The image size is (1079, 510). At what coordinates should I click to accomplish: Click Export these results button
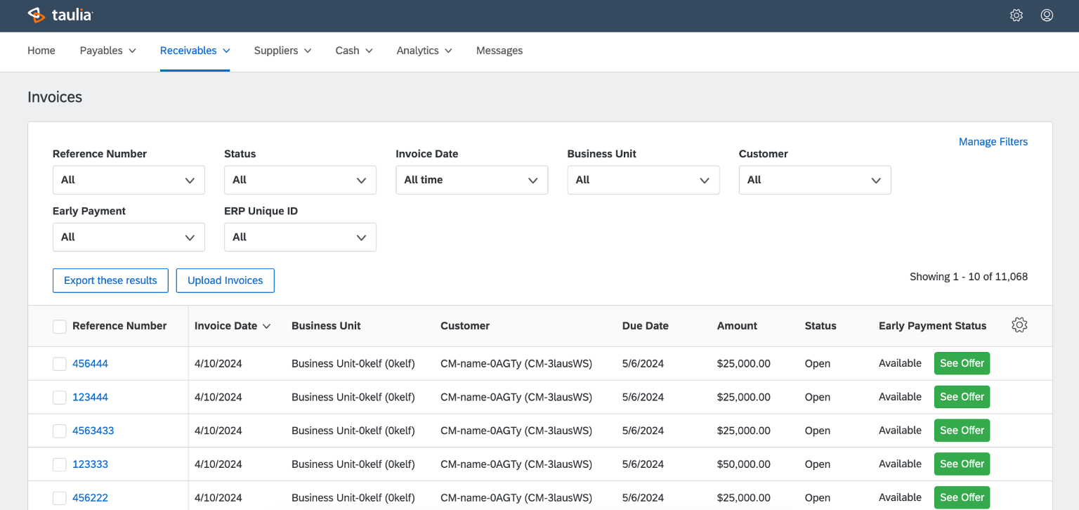(110, 280)
